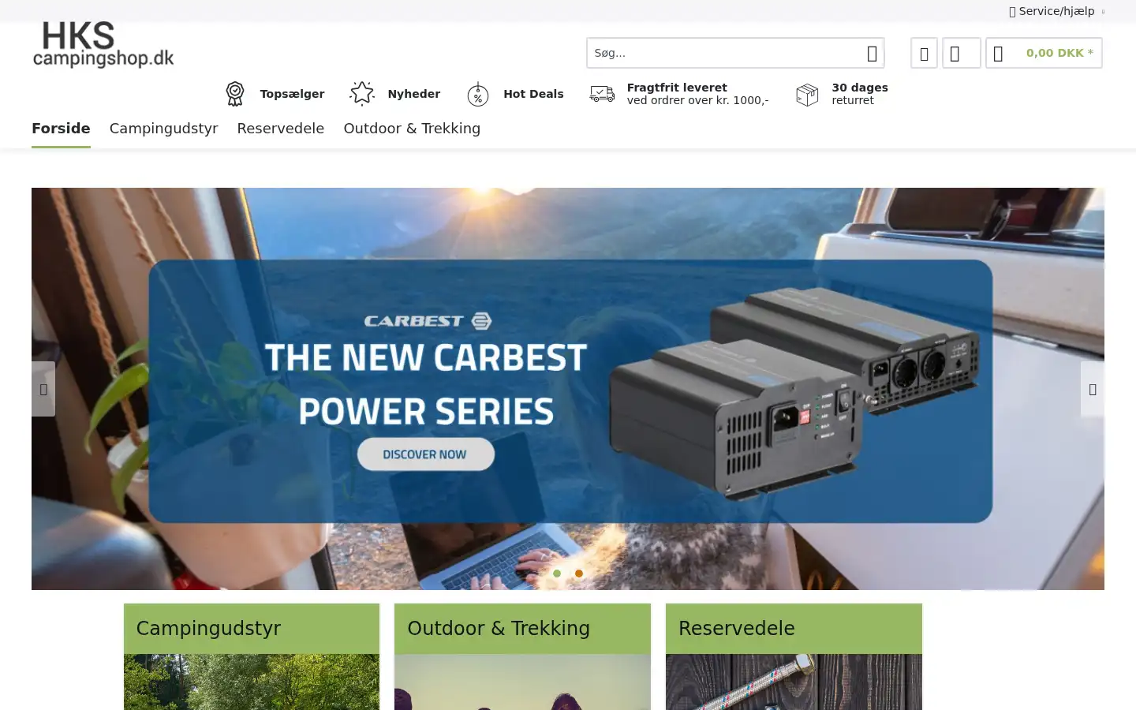Show next banner slide with right arrow
This screenshot has width=1136, height=710.
coord(1093,389)
